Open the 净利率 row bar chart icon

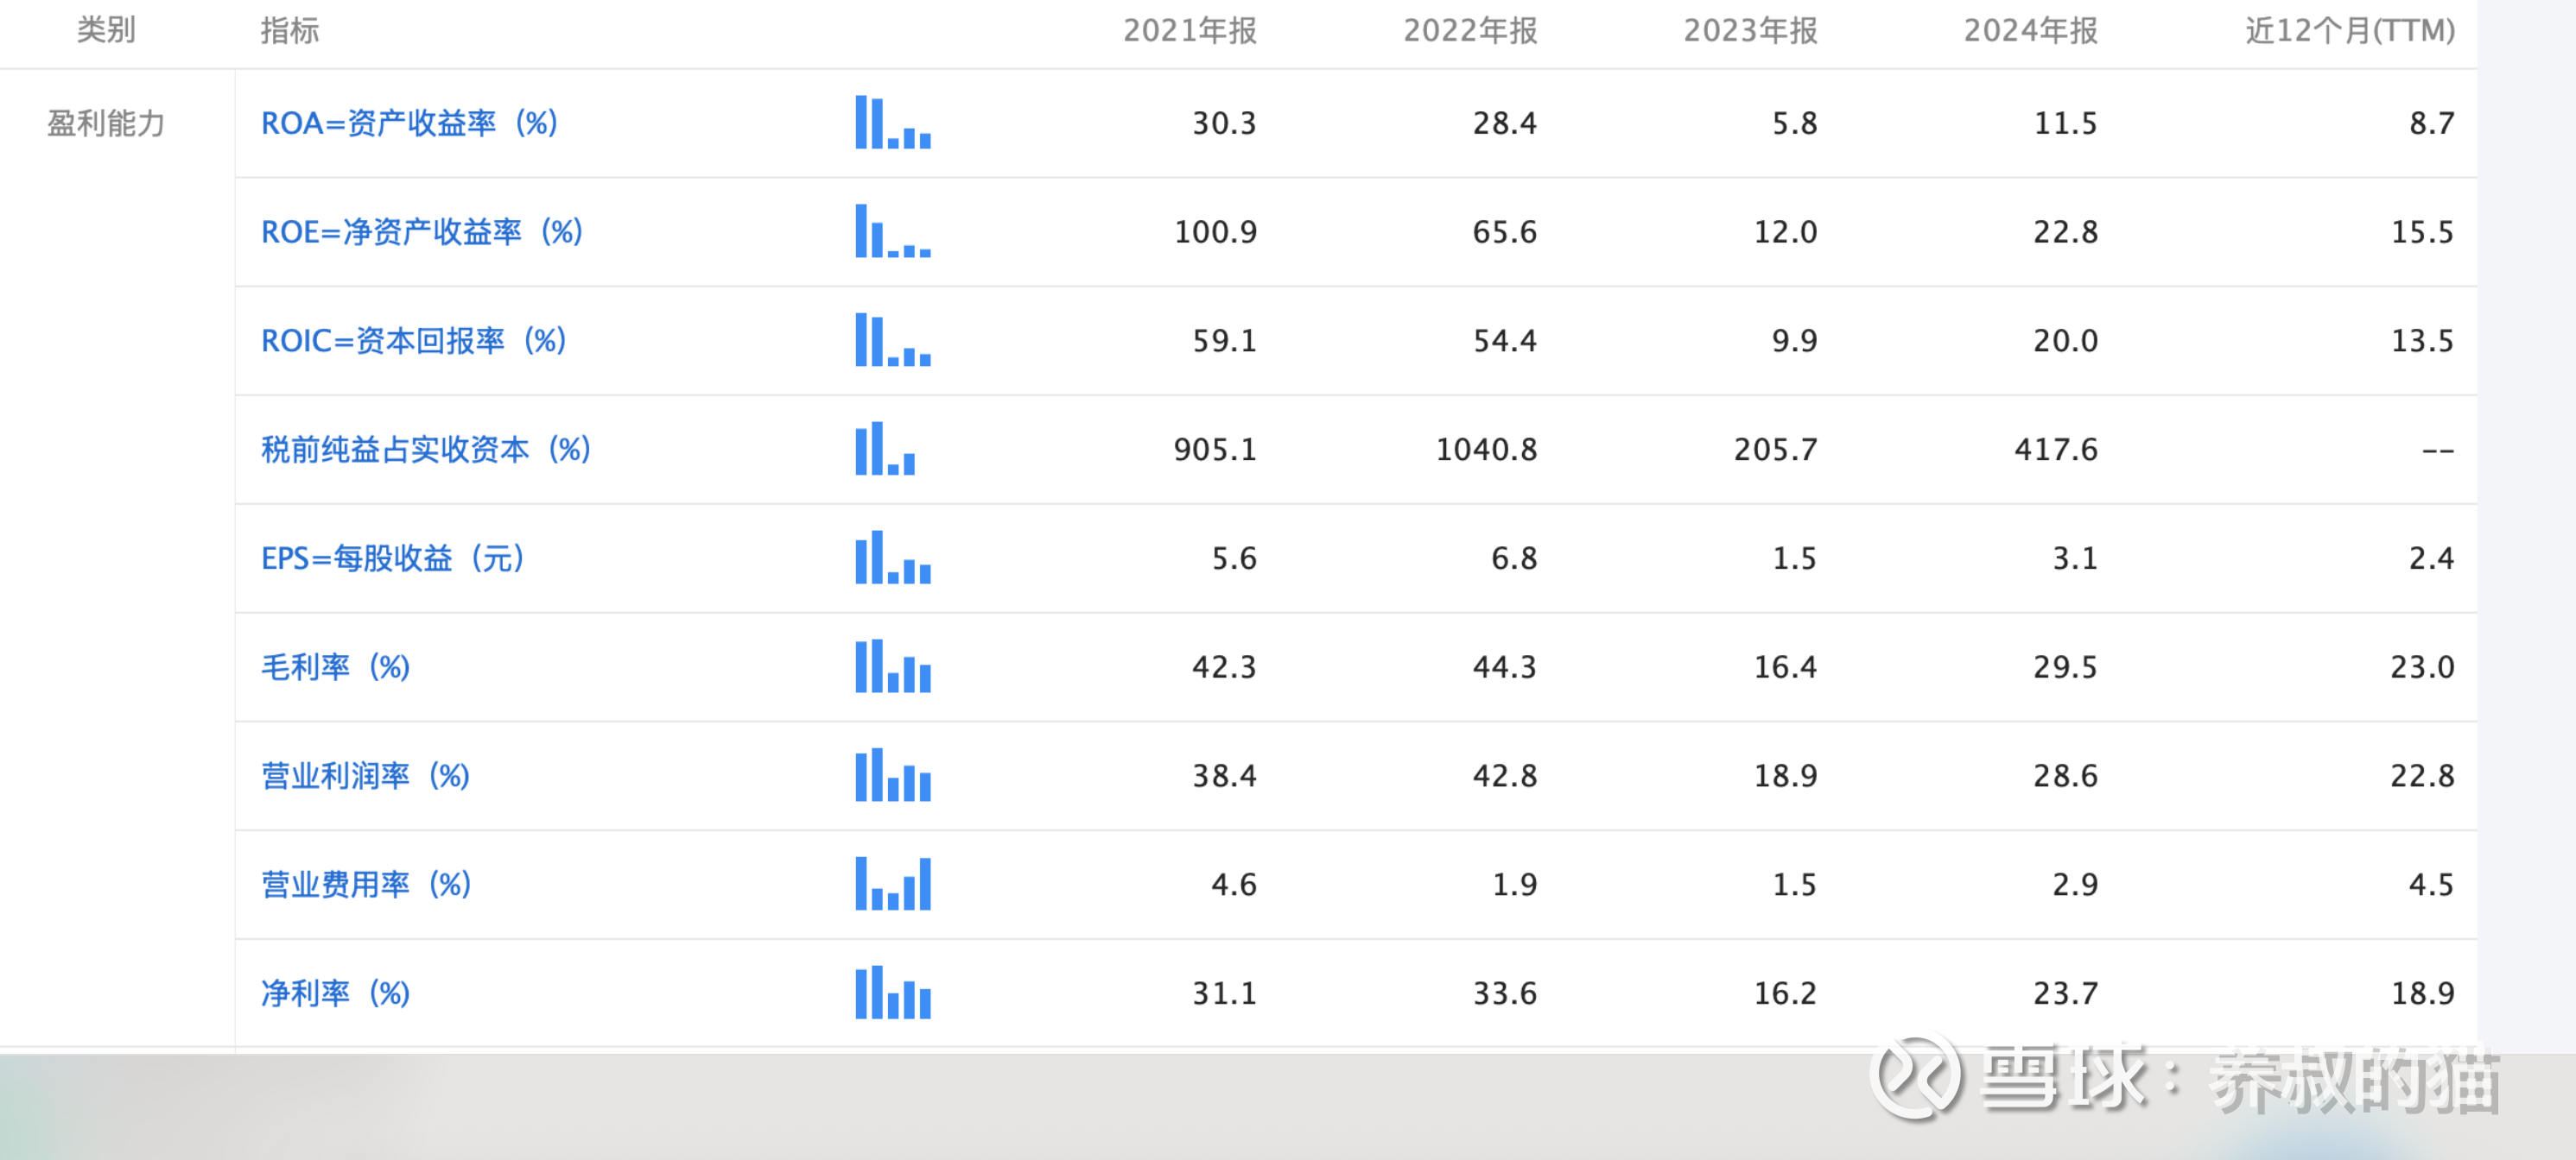(x=892, y=993)
